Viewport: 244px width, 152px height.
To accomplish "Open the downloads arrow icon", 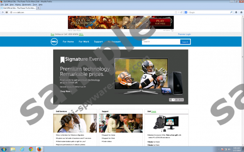I will click(236, 12).
